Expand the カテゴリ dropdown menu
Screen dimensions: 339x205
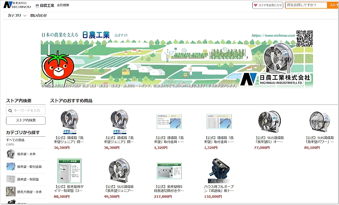point(17,16)
